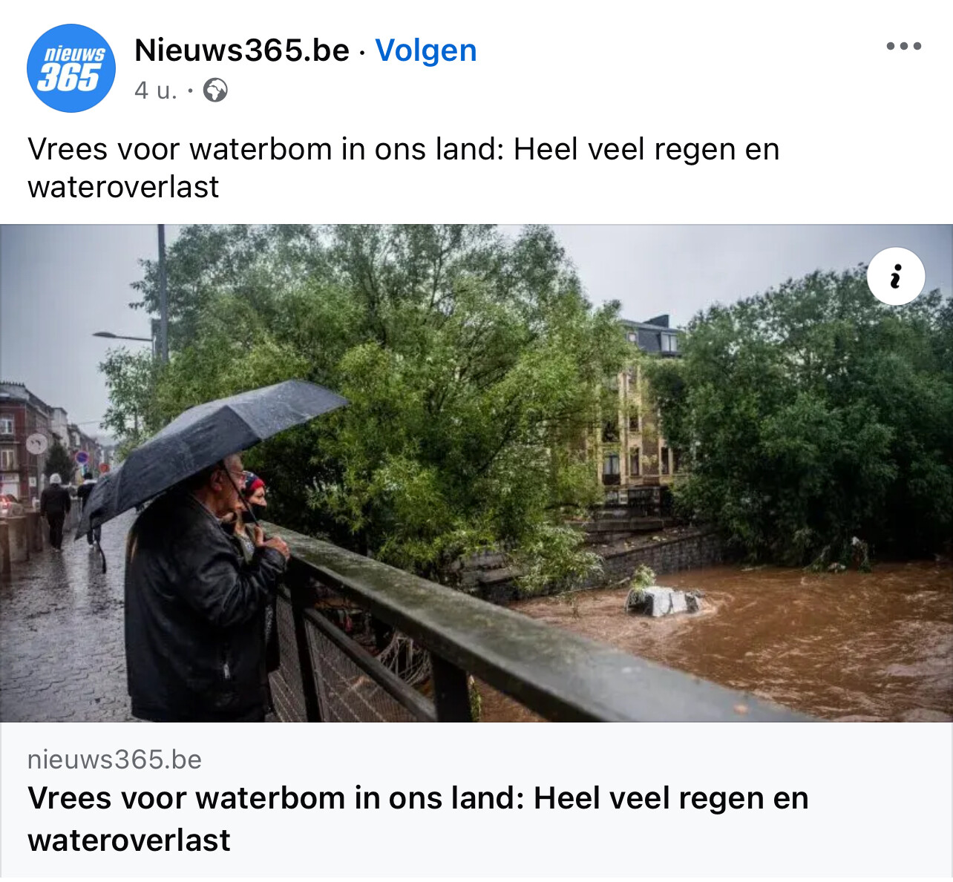Click the globe public audience icon
The height and width of the screenshot is (882, 953).
[215, 90]
